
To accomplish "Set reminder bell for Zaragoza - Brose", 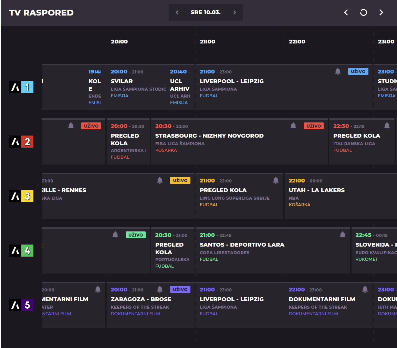I will point(159,289).
